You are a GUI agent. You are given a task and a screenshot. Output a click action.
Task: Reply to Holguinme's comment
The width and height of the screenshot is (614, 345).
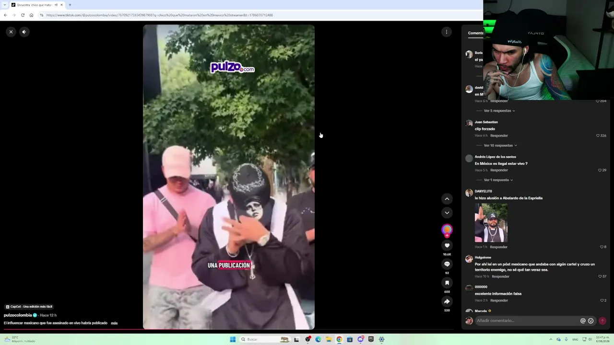[x=500, y=276]
